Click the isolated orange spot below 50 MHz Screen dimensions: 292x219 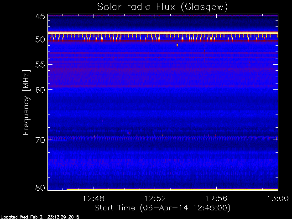pyautogui.click(x=177, y=45)
